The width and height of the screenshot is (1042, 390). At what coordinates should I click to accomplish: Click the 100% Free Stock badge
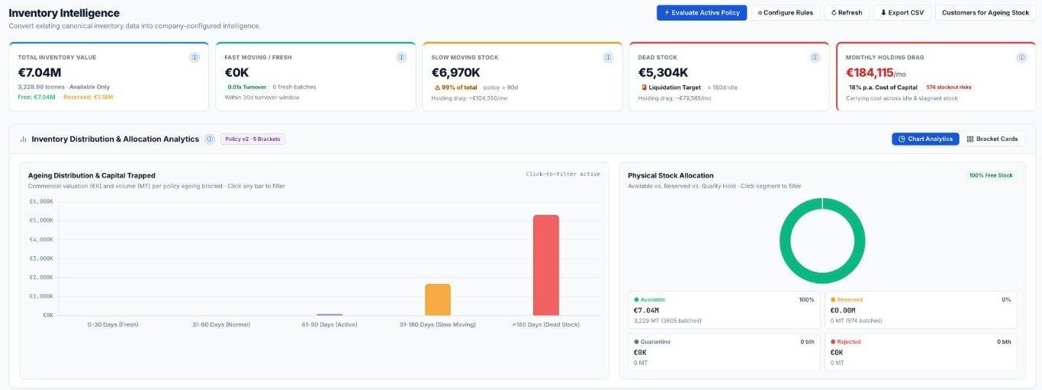991,175
